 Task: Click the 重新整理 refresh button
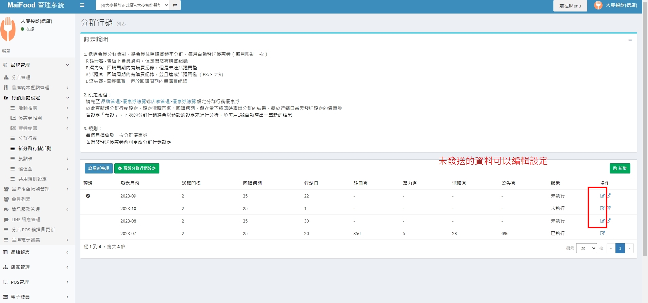[x=98, y=168]
